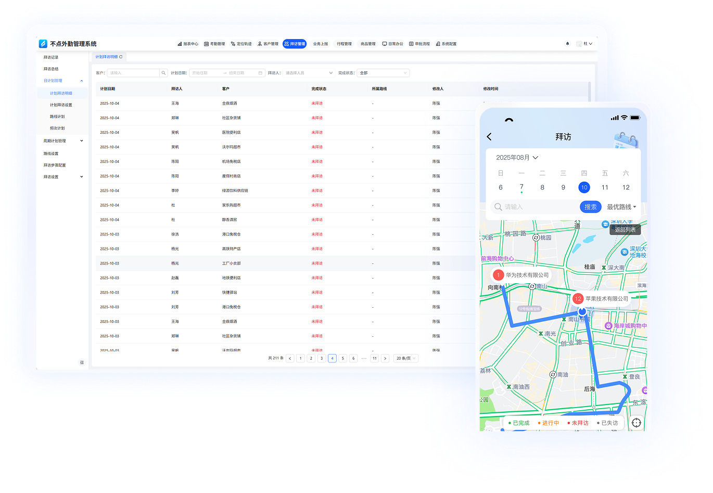
Task: Click the customer search magnifier icon
Action: point(163,73)
